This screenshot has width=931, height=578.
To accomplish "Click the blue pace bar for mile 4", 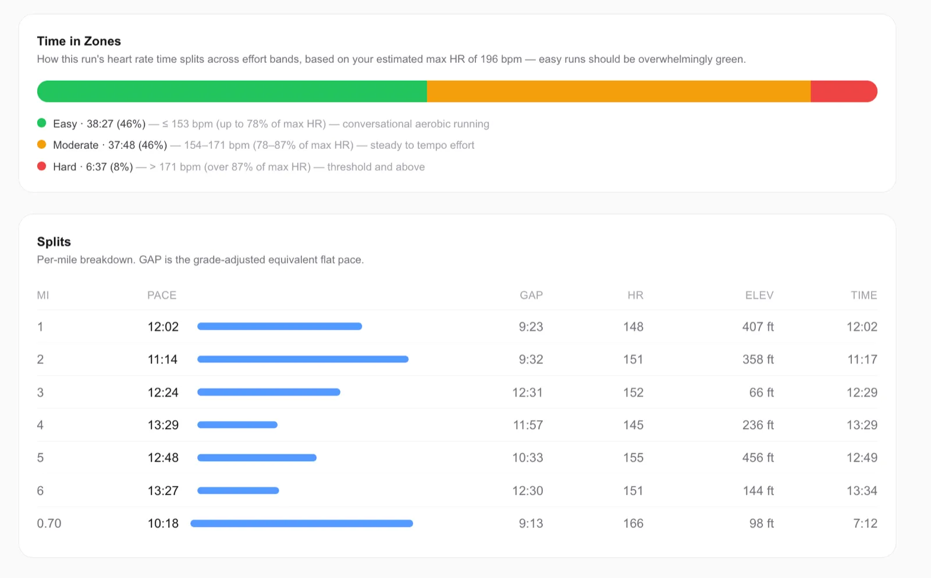I will tap(237, 424).
